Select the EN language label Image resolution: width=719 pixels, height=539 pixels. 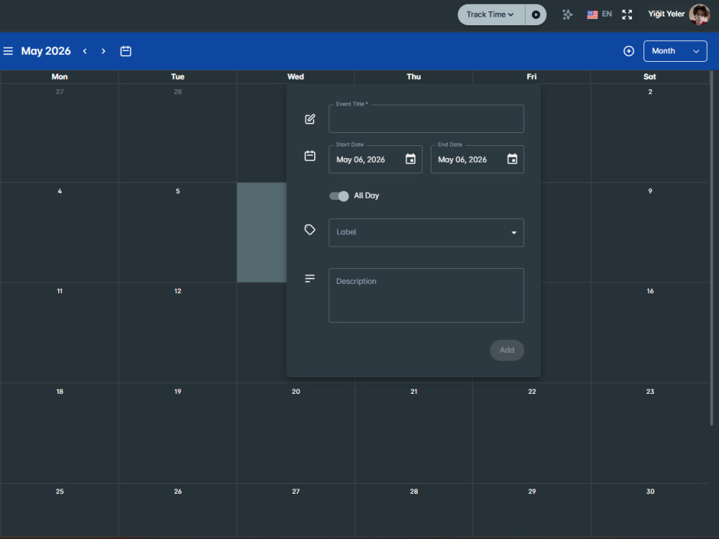point(607,14)
